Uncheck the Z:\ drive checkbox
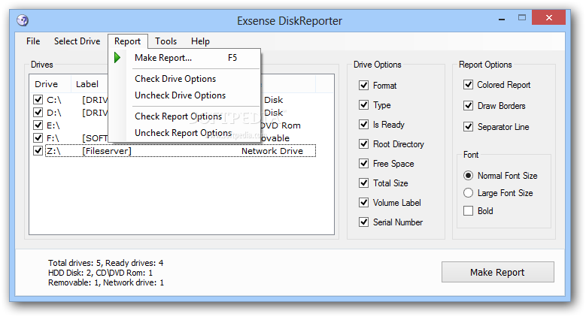Viewport: 586px width, 317px height. click(38, 150)
